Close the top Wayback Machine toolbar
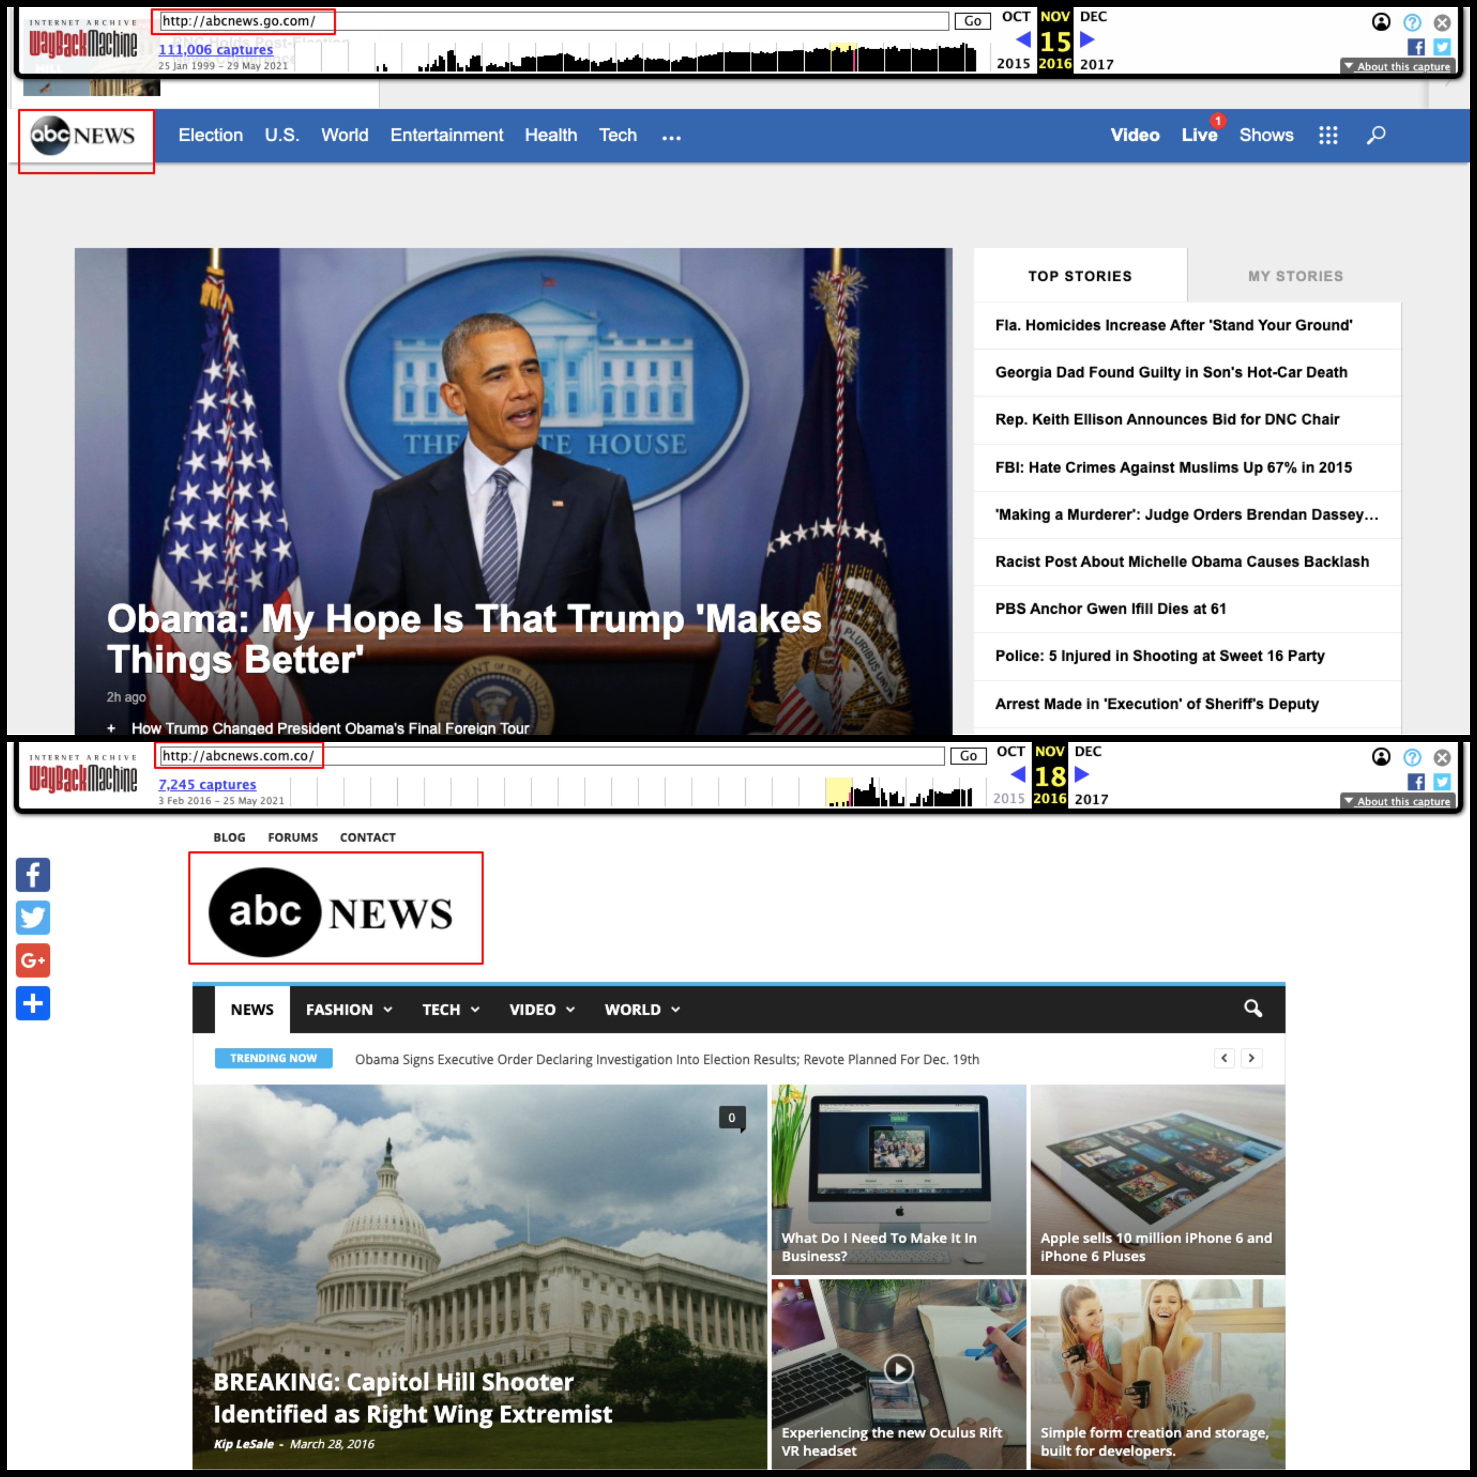 coord(1442,22)
